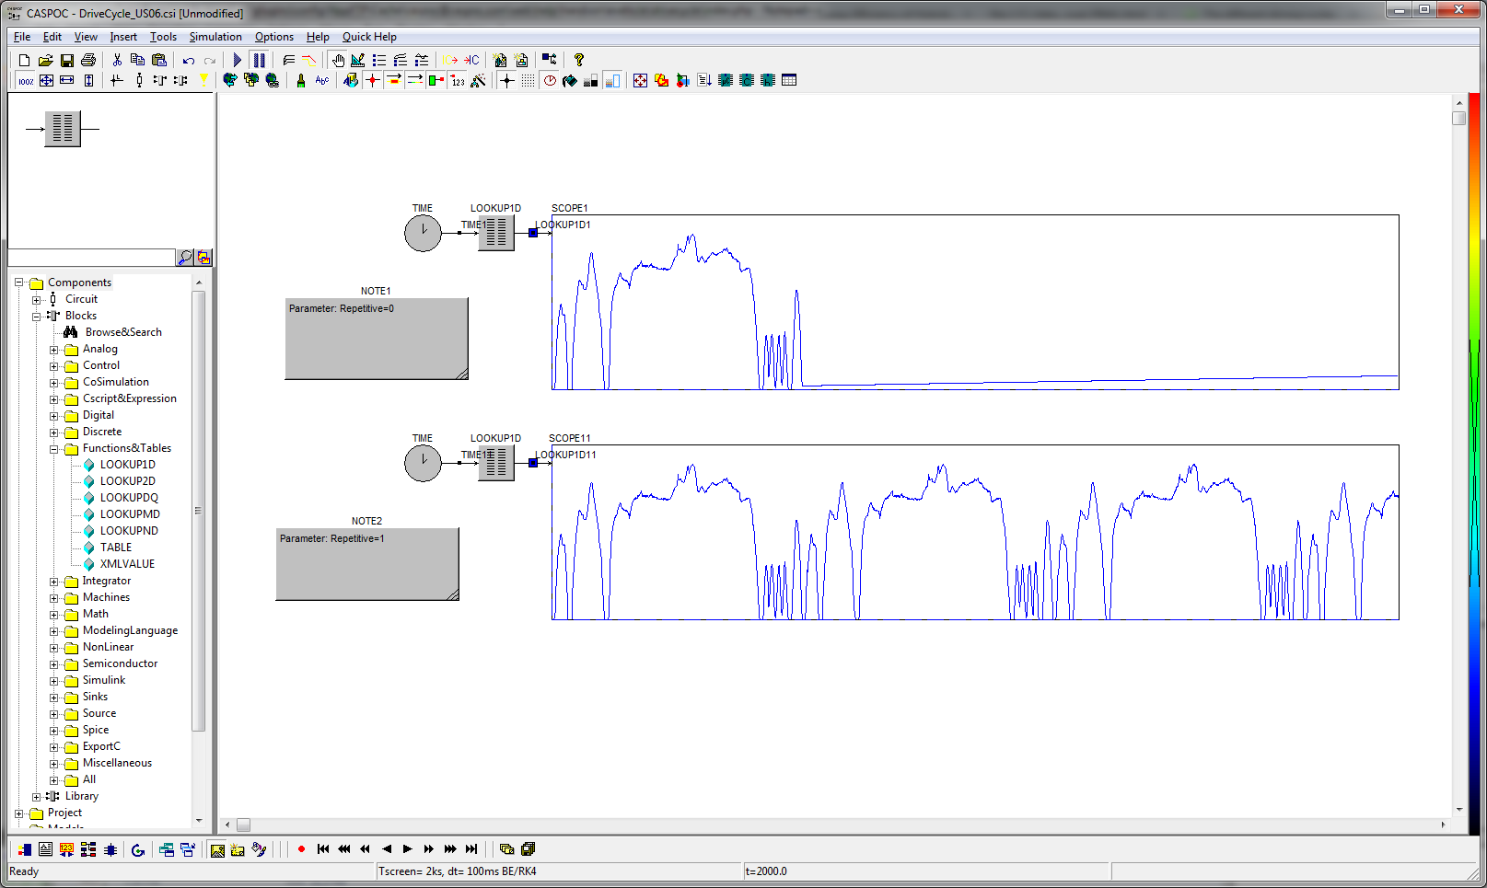Select the lower LOOKUP1D block on canvas
Screen dimensions: 1487x888
pyautogui.click(x=495, y=463)
